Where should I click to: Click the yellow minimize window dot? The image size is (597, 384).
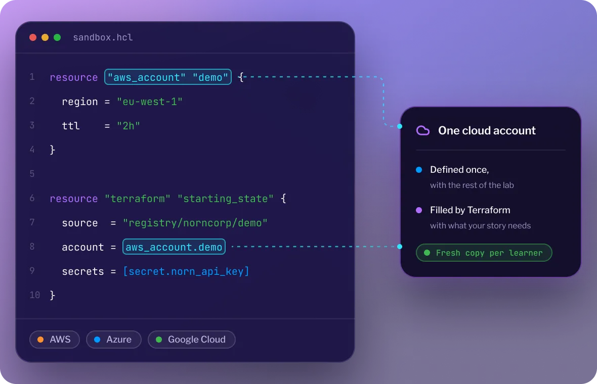(x=45, y=37)
